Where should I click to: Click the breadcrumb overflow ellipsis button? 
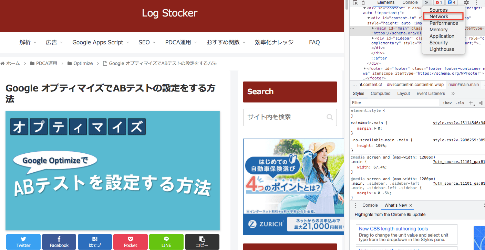coord(354,85)
